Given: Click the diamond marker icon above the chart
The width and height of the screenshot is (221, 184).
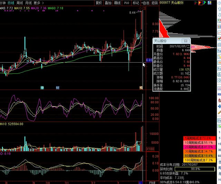Looking at the screenshot, I should [x=140, y=8].
